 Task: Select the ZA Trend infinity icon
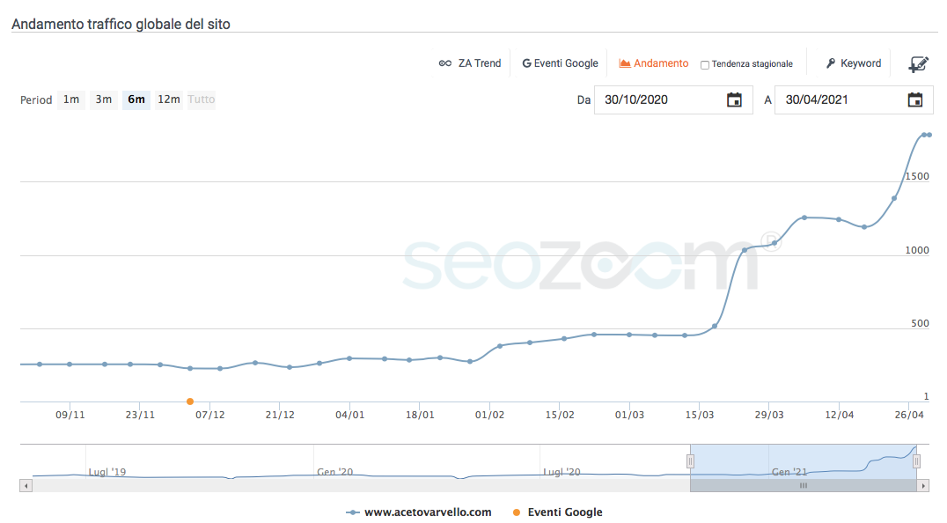(x=446, y=63)
